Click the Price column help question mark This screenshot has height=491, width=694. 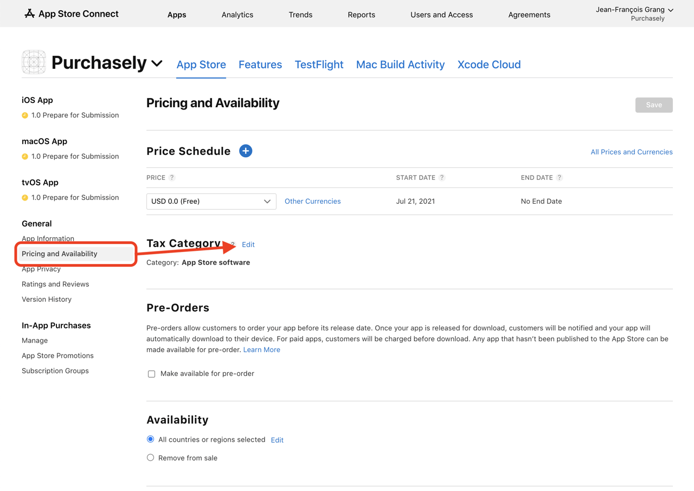coord(172,178)
